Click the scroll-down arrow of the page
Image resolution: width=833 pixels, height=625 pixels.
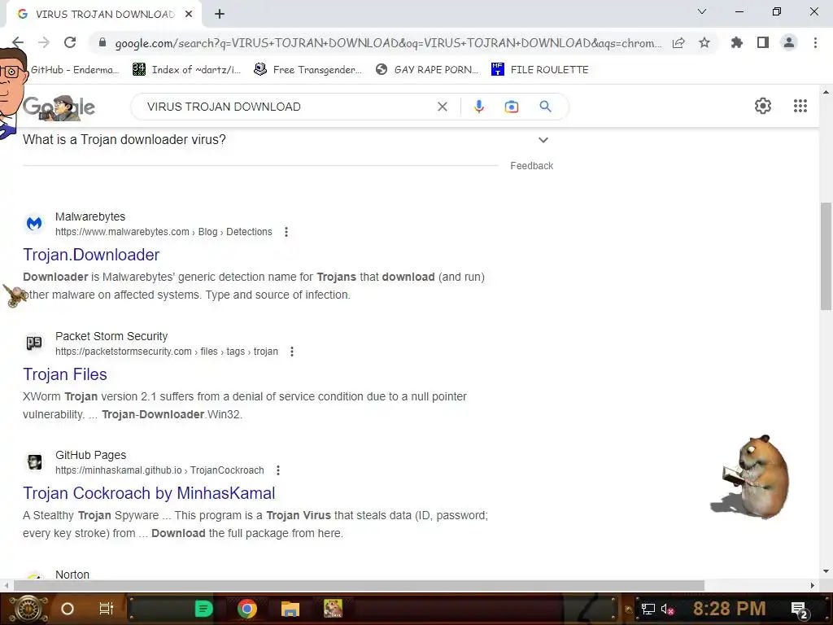[826, 572]
